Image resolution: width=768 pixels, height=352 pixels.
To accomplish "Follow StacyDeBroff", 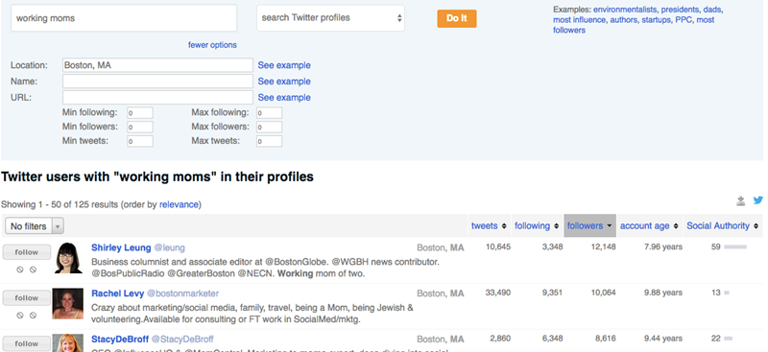I will pos(27,343).
